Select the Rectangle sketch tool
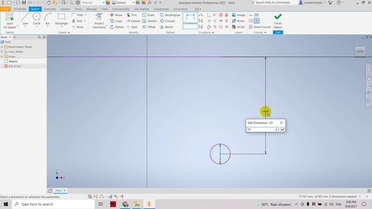The height and width of the screenshot is (209, 372). pos(62,19)
